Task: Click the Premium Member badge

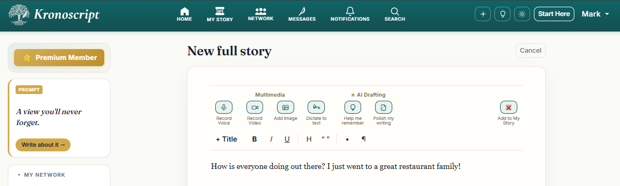Action: (x=59, y=57)
